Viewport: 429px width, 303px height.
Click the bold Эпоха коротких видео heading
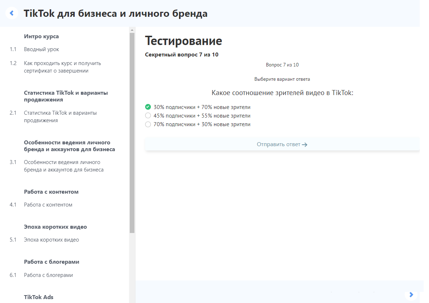click(x=55, y=227)
